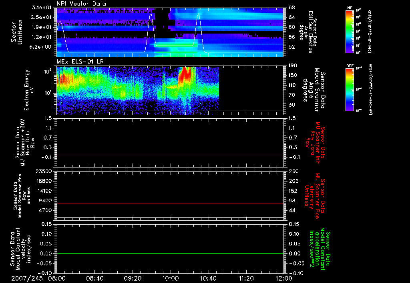This screenshot has width=410, height=283.
Task: Click the 23500 scanner position tick
Action: point(43,171)
